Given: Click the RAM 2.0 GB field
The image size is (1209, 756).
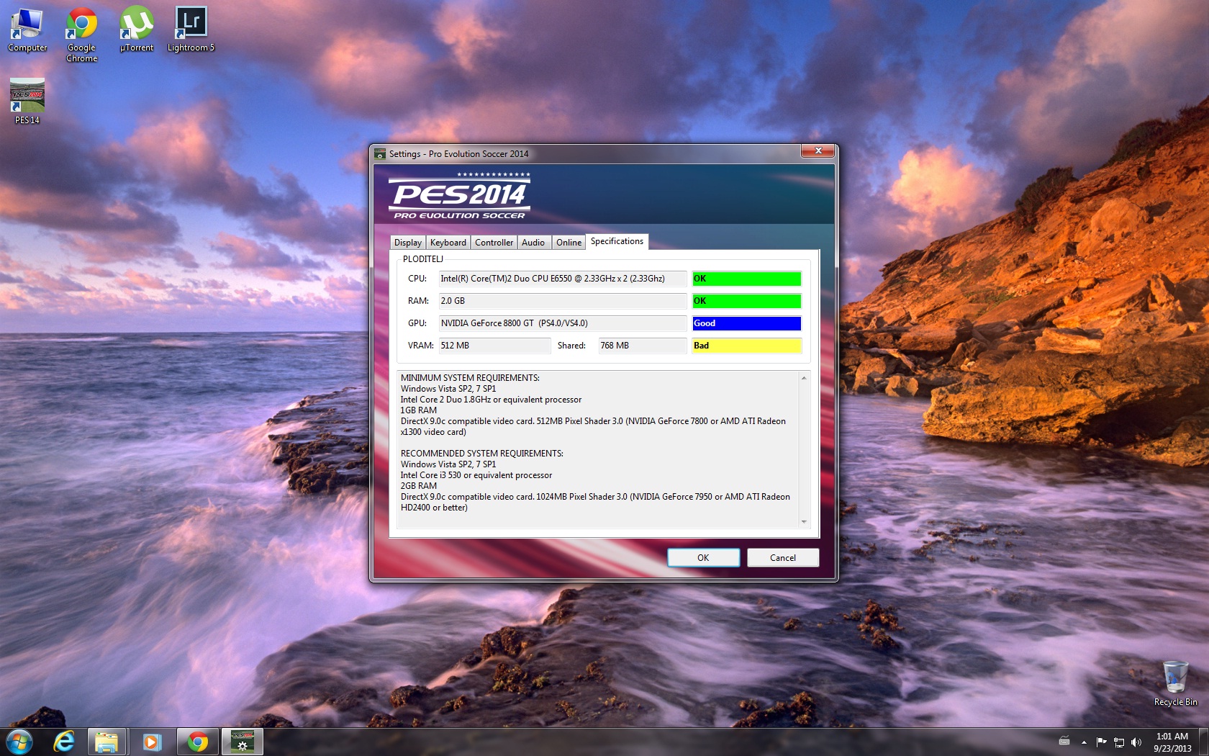Looking at the screenshot, I should tap(563, 301).
